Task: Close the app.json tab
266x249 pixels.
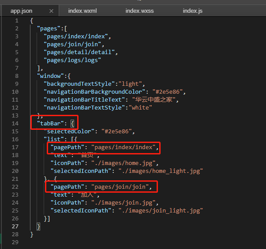Action: pyautogui.click(x=51, y=11)
